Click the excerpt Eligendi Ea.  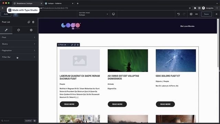(112, 89)
